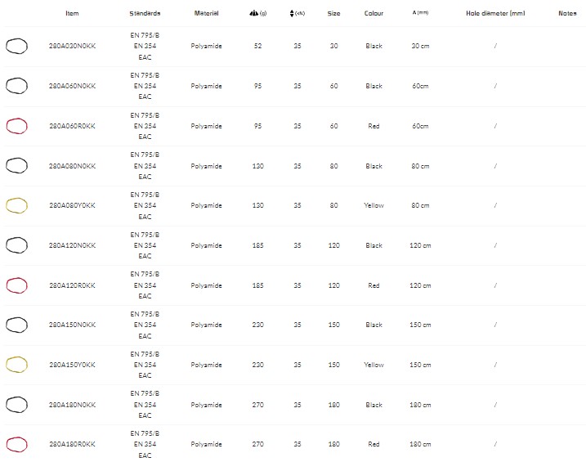Click the Item column header
This screenshot has width=586, height=471.
pyautogui.click(x=72, y=14)
